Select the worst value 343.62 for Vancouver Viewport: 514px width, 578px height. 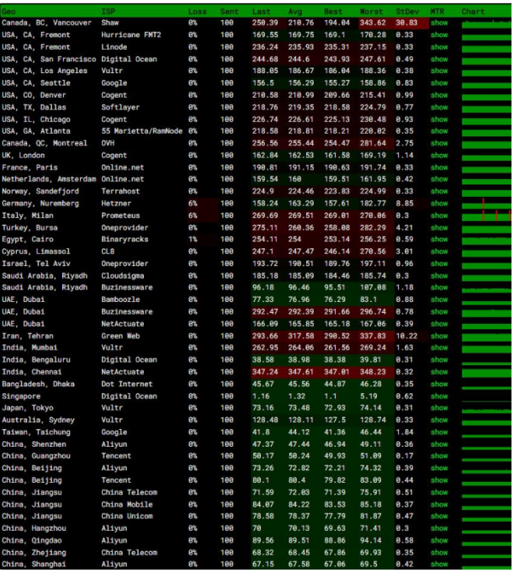pos(373,23)
